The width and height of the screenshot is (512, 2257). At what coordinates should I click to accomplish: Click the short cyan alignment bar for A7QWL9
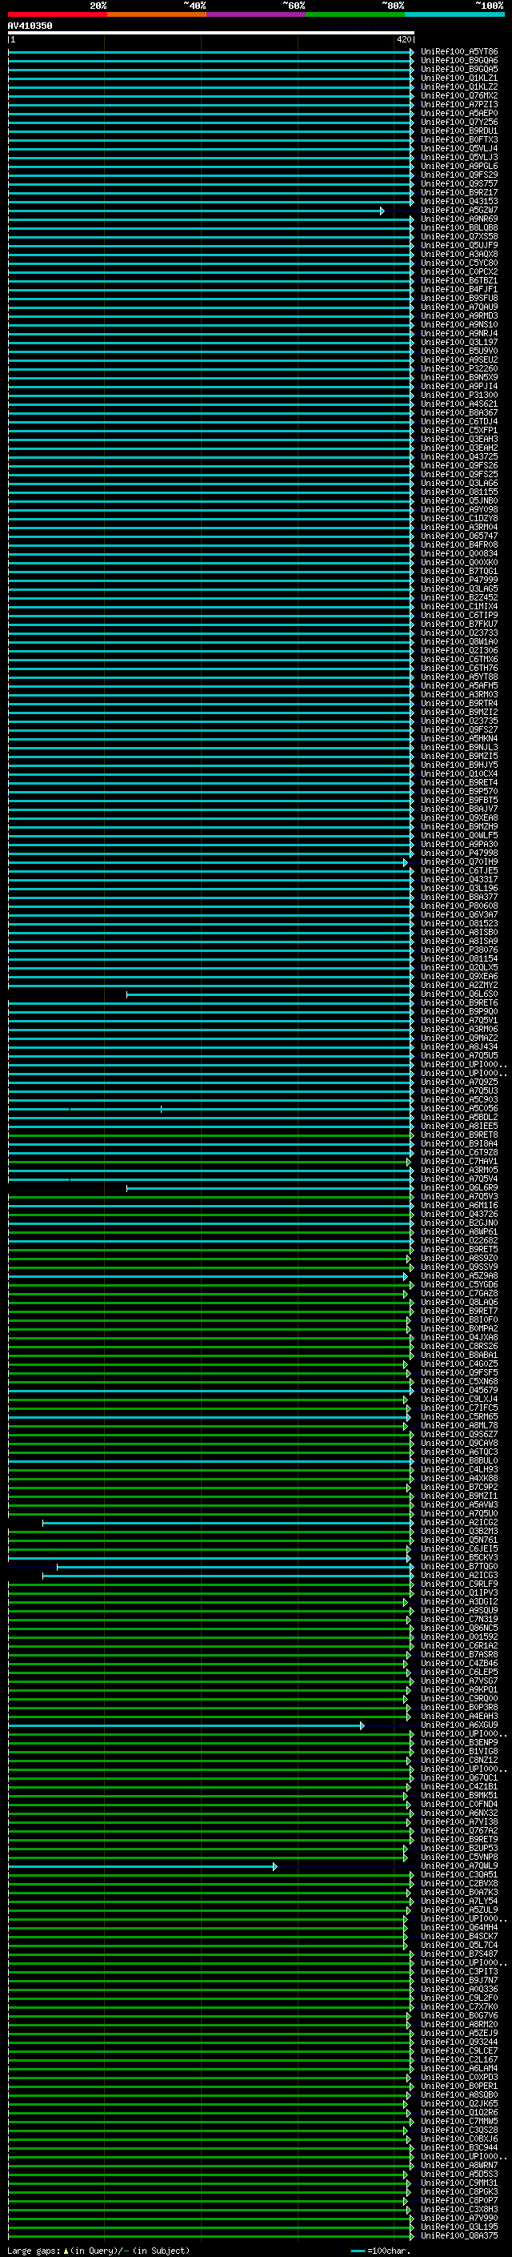click(x=142, y=1867)
